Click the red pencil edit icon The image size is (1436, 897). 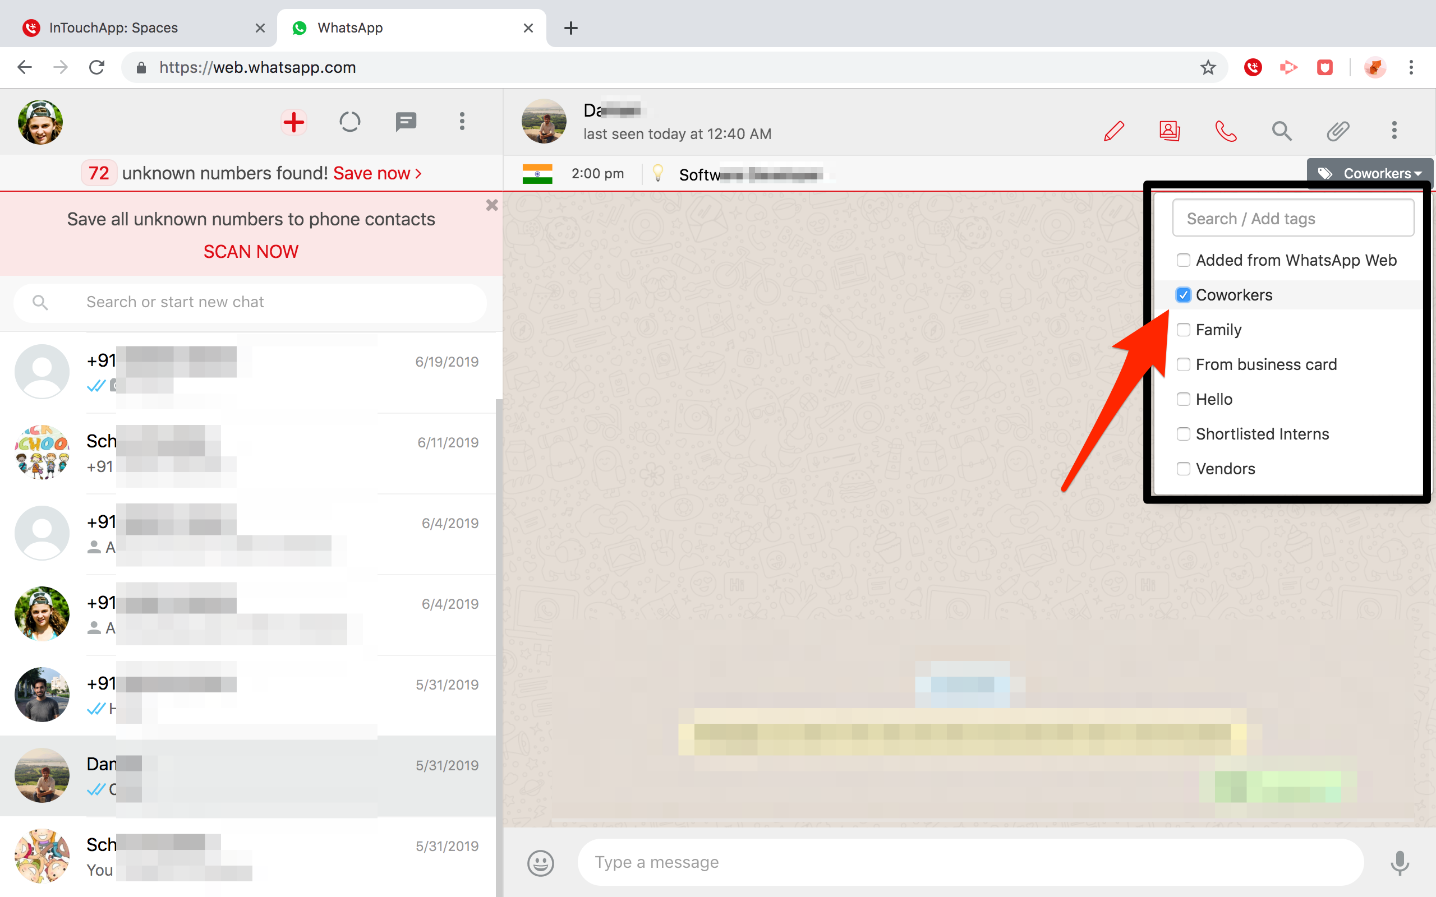tap(1114, 131)
